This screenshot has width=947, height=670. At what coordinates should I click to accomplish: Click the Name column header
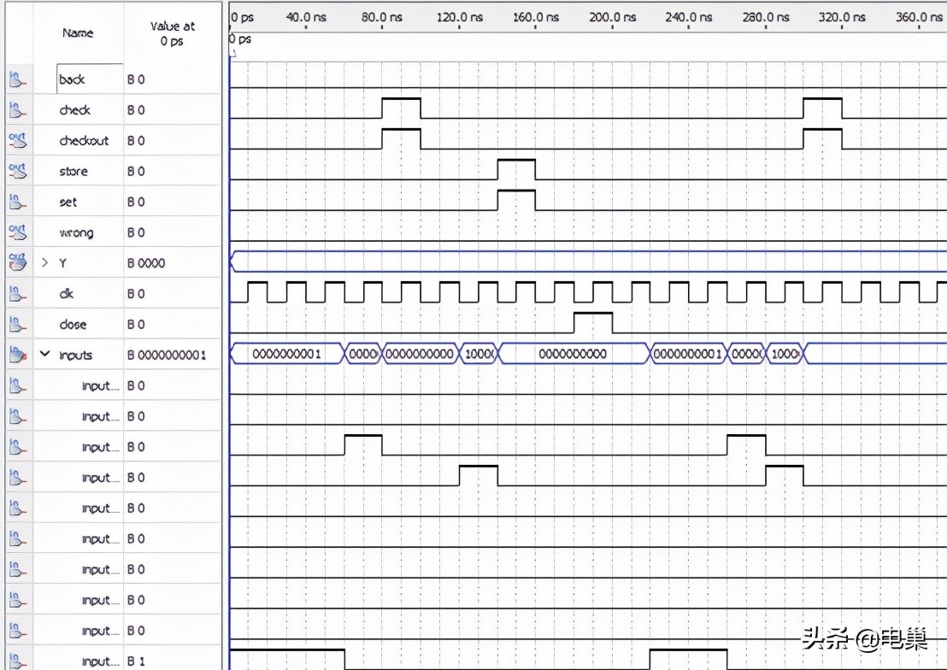pyautogui.click(x=78, y=32)
